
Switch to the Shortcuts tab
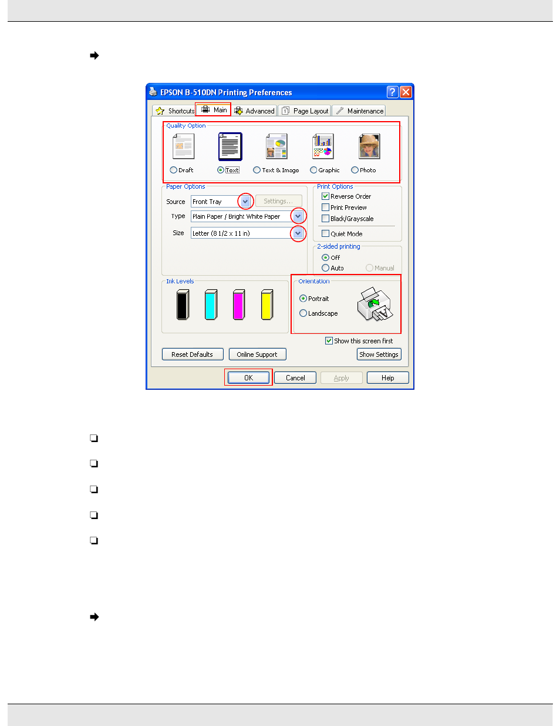(x=174, y=111)
